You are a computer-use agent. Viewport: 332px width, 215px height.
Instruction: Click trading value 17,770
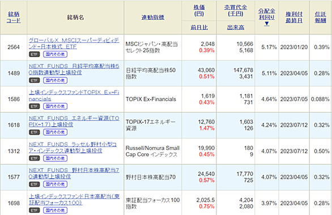[245, 174]
